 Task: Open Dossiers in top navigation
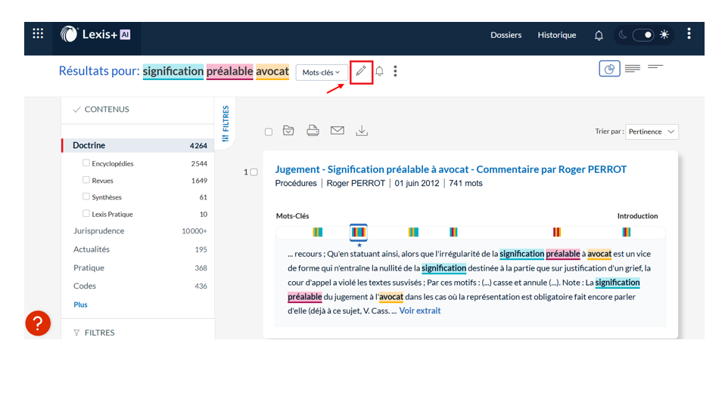(506, 35)
